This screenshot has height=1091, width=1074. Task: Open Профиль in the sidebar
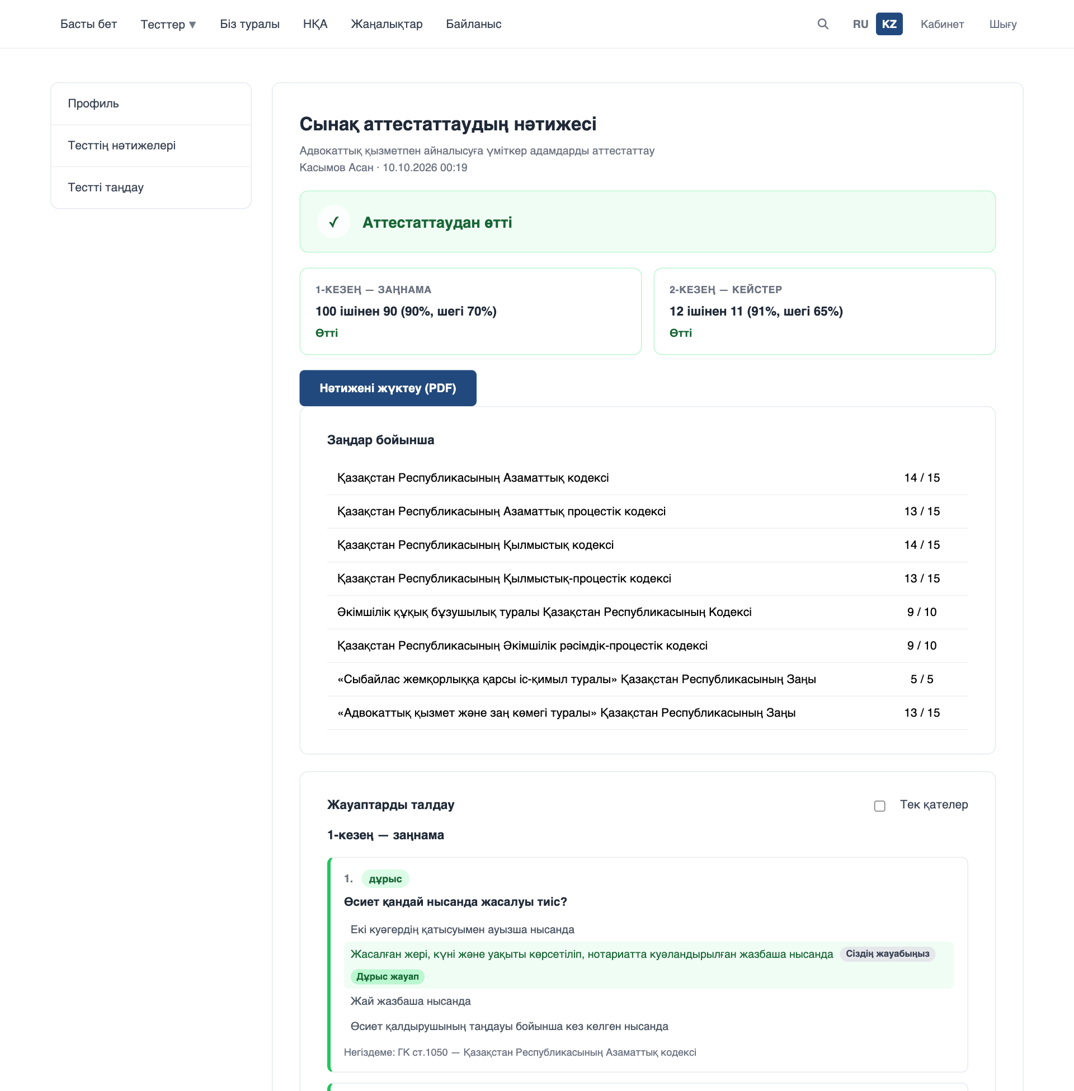tap(150, 104)
